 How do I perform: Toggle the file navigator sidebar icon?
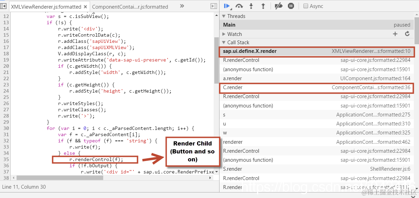pyautogui.click(x=4, y=6)
